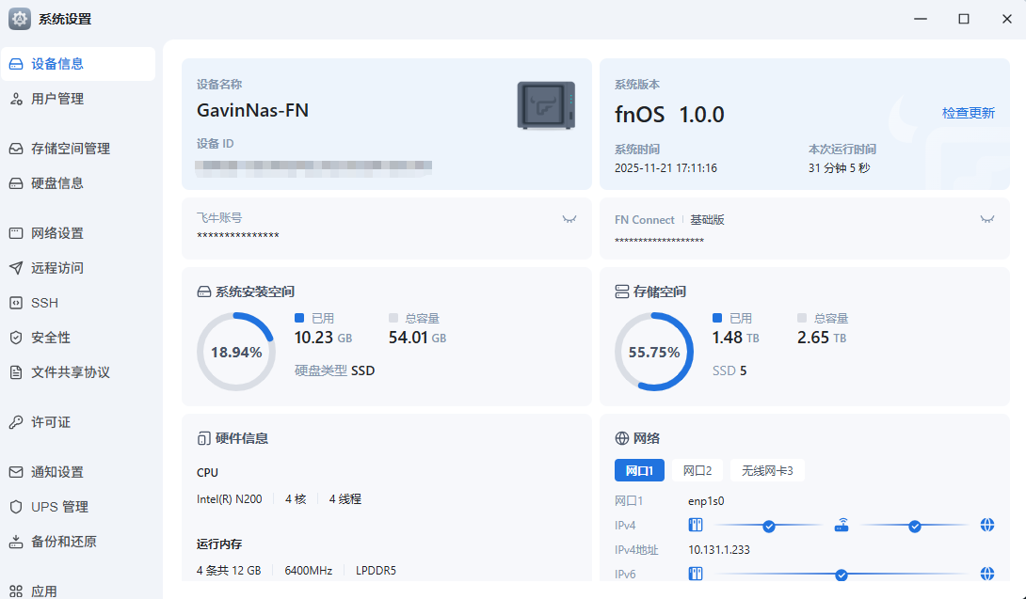Click the IPv6 row network port icon
This screenshot has width=1026, height=599.
696,575
